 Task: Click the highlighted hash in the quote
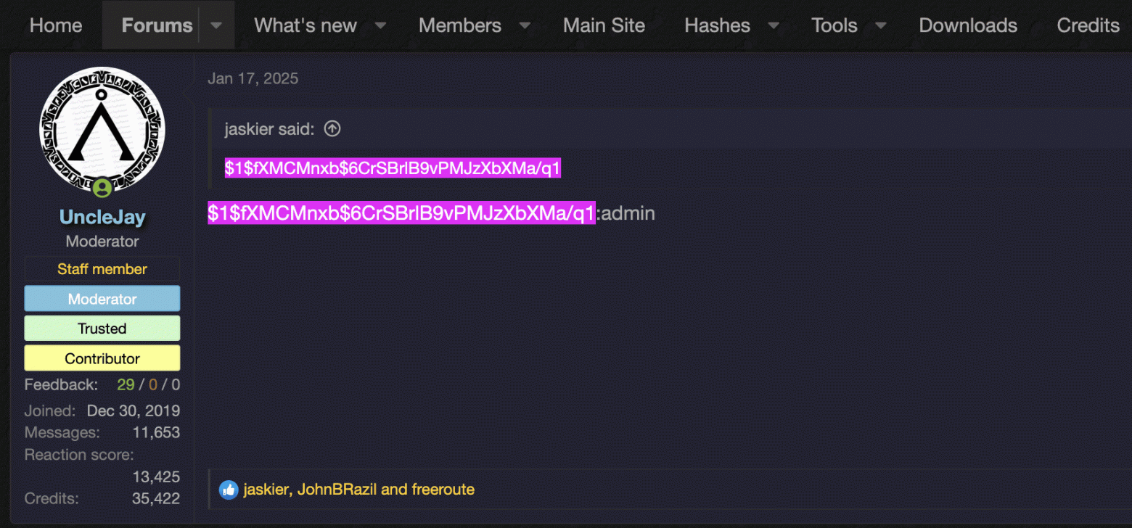coord(393,169)
